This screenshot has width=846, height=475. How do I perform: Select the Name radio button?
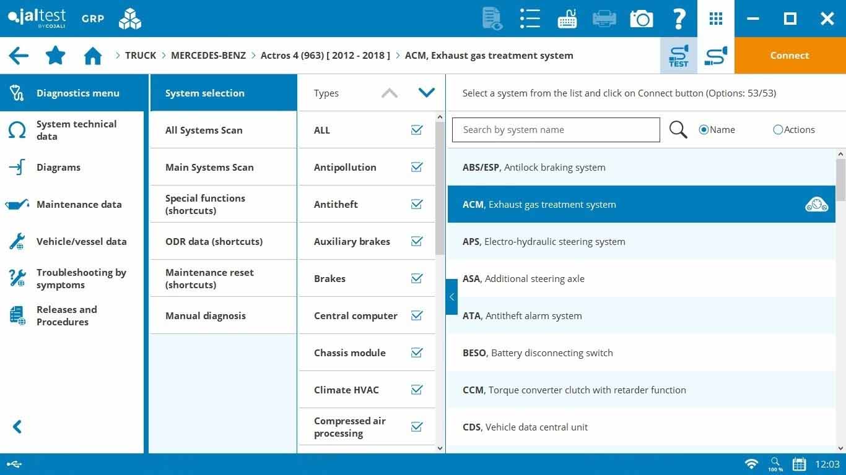pyautogui.click(x=704, y=130)
